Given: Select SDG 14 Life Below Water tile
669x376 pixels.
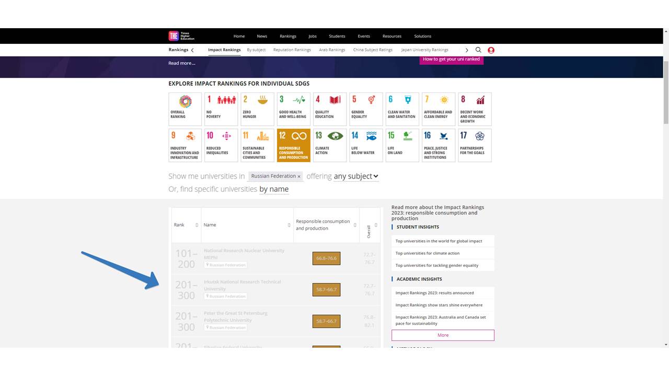Looking at the screenshot, I should coord(366,145).
